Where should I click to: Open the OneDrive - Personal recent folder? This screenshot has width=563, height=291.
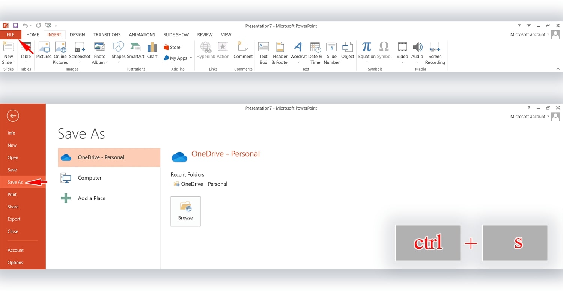[200, 184]
